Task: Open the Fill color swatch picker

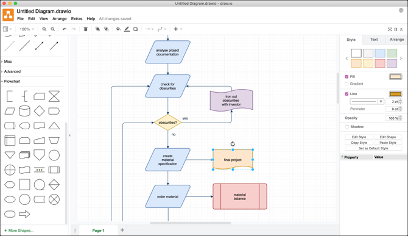Action: (x=395, y=77)
